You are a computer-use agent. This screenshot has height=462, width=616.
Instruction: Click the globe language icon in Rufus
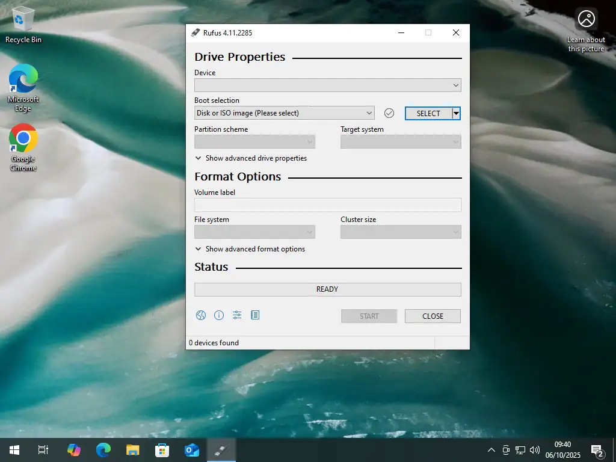pyautogui.click(x=201, y=315)
